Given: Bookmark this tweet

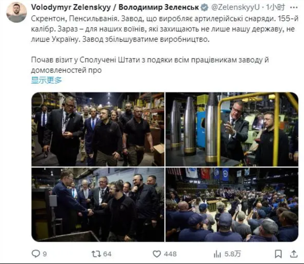Looking at the screenshot, I should click(x=278, y=254).
